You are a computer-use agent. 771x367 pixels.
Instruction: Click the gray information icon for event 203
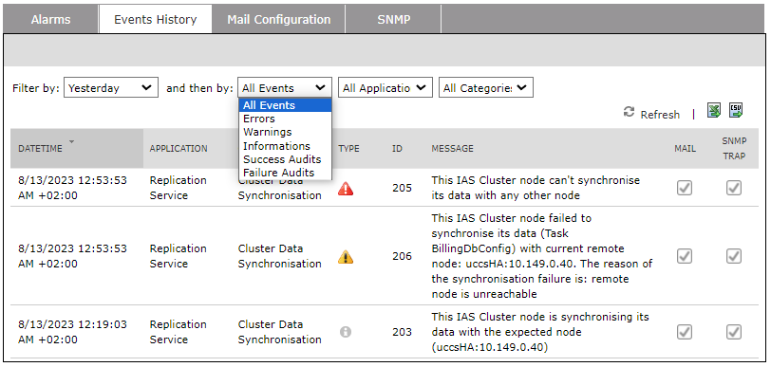click(x=346, y=332)
